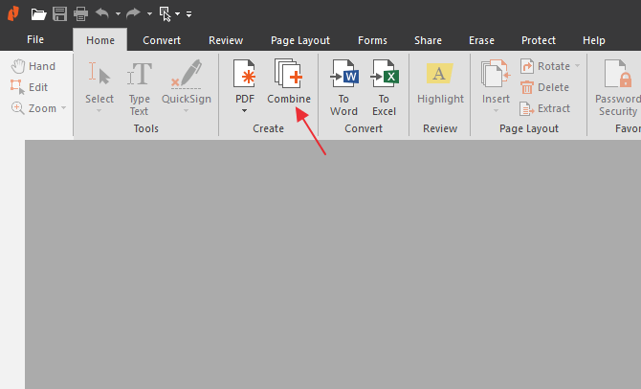The height and width of the screenshot is (389, 641).
Task: Redo with the redo arrow icon
Action: tap(133, 13)
